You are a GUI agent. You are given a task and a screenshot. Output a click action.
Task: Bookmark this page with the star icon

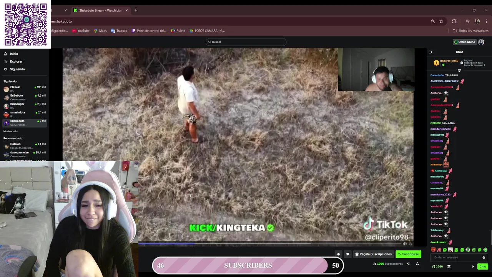point(441,21)
